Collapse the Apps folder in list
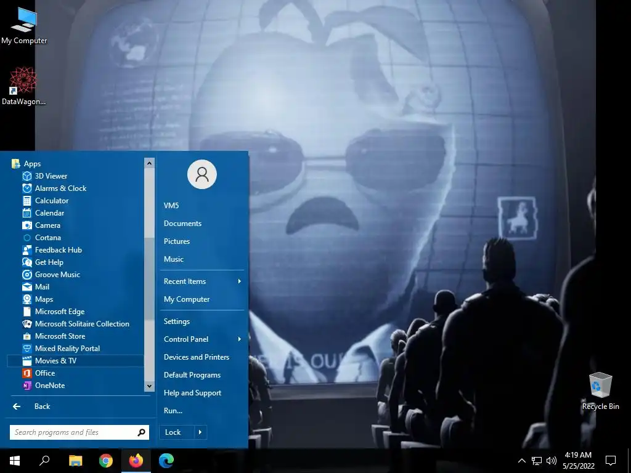This screenshot has width=631, height=473. click(x=26, y=164)
